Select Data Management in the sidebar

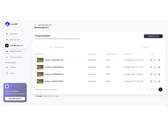(15, 46)
